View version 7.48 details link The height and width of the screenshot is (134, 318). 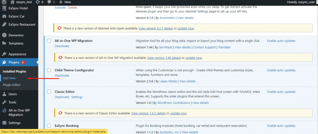click(x=164, y=58)
